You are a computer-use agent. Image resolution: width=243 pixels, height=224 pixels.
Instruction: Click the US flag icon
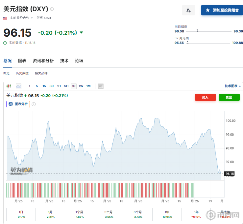pyautogui.click(x=5, y=18)
